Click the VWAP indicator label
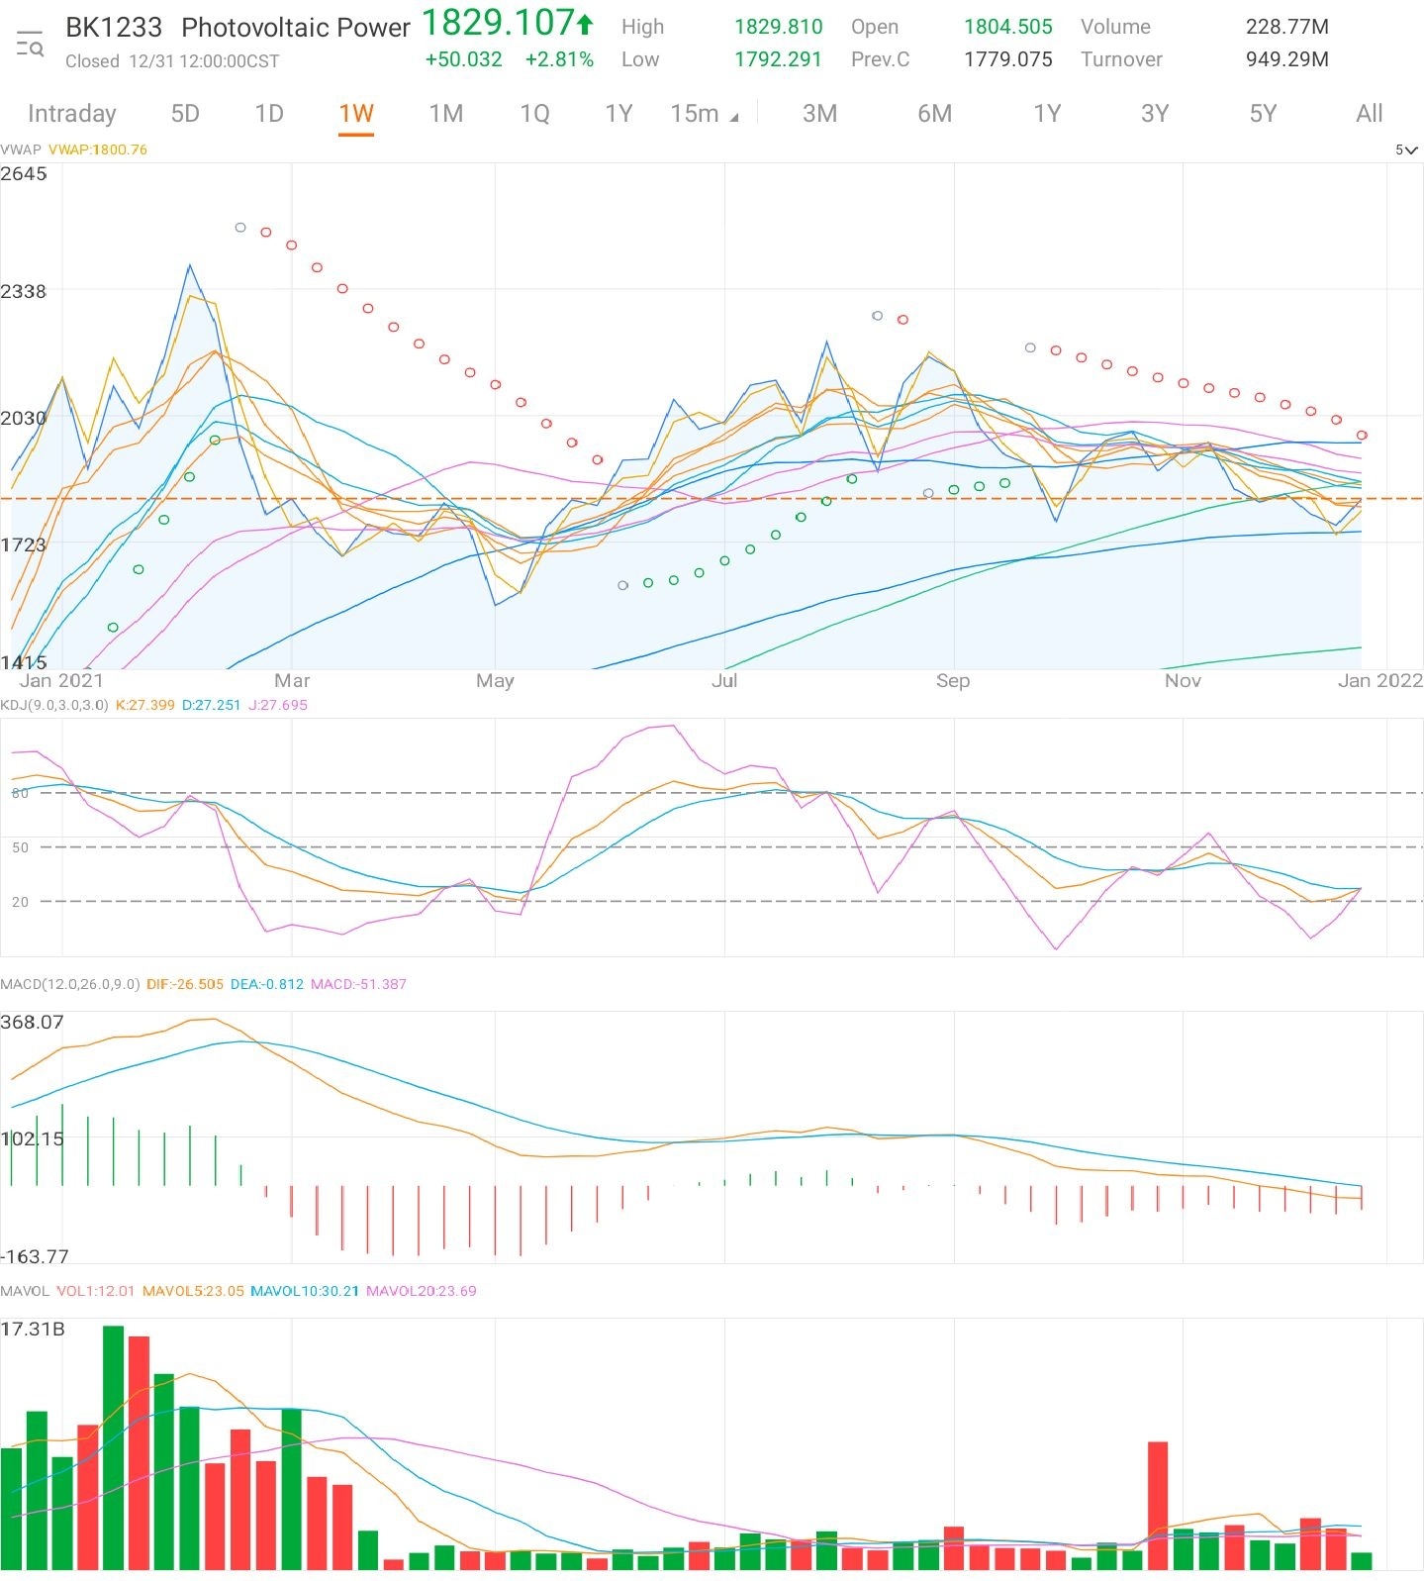The image size is (1424, 1581). 21,150
